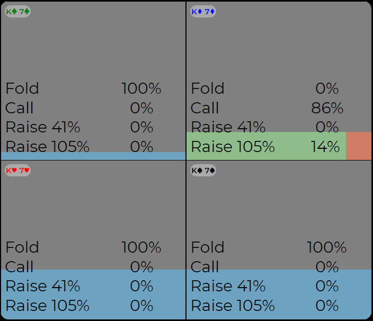Click the K♣7♣ clubs hand badge
This screenshot has height=321, width=373.
[17, 11]
